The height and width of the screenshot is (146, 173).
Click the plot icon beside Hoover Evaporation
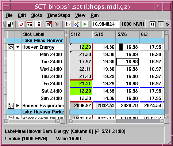[11, 106]
